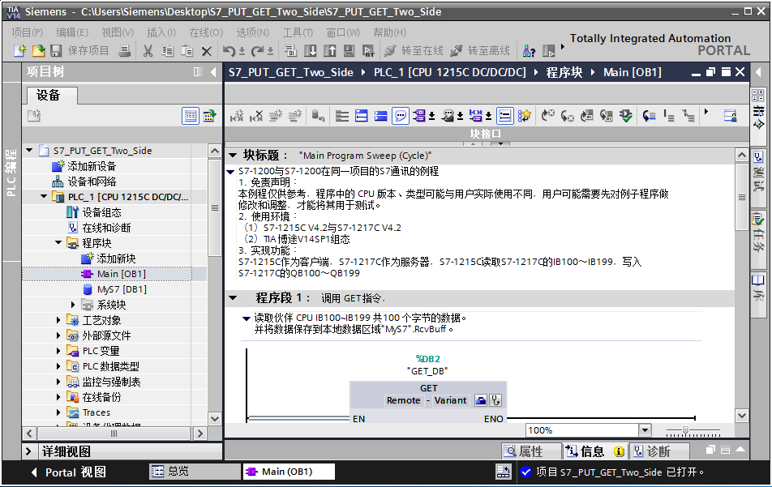Click the print icon in main toolbar
This screenshot has height=487, width=772.
tap(125, 50)
